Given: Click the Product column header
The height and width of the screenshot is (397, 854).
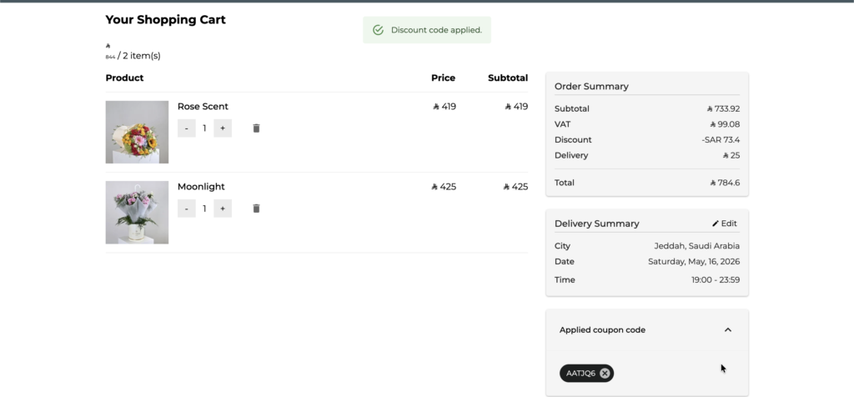Looking at the screenshot, I should 125,78.
